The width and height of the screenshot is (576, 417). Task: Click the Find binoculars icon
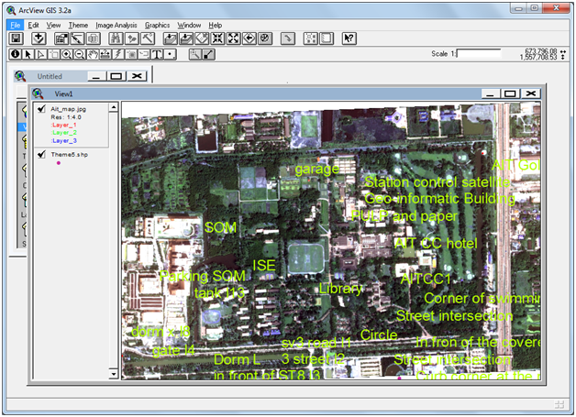(115, 38)
